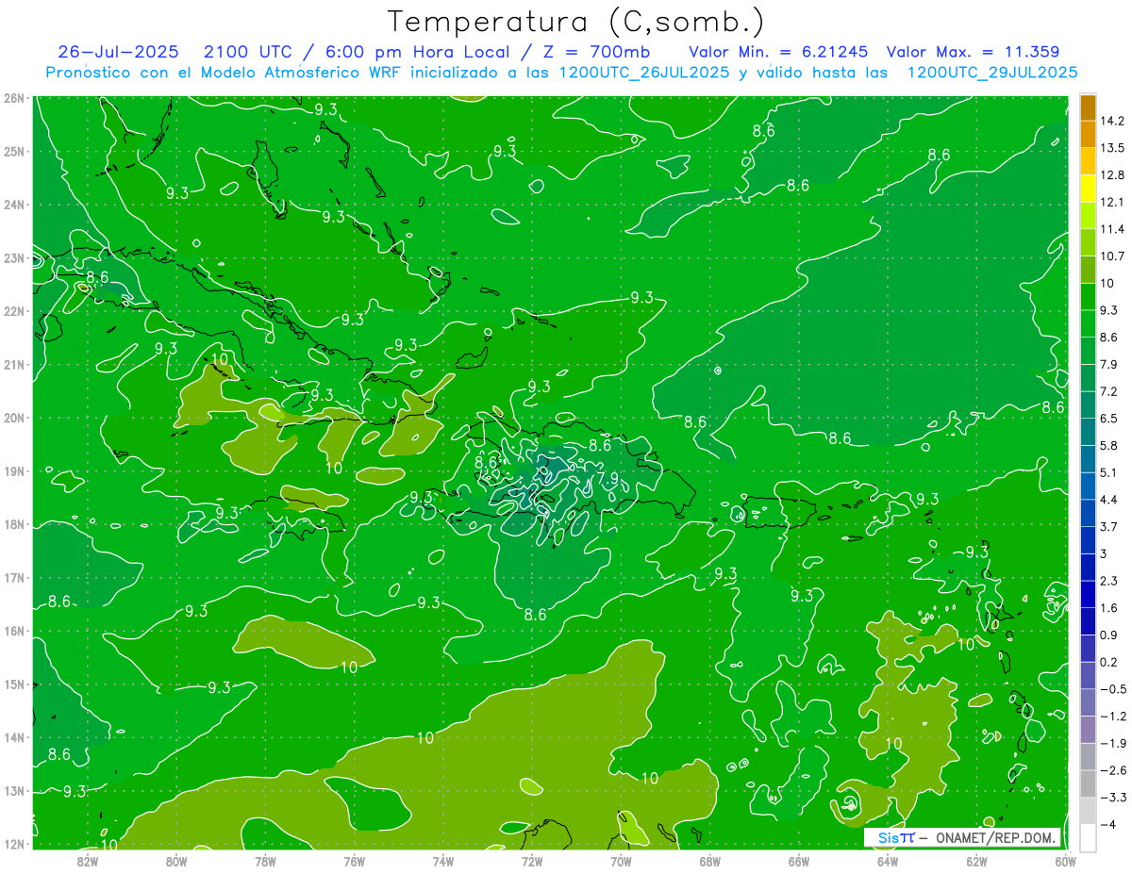Click the 0.9 colorbar legend value

pos(1108,635)
